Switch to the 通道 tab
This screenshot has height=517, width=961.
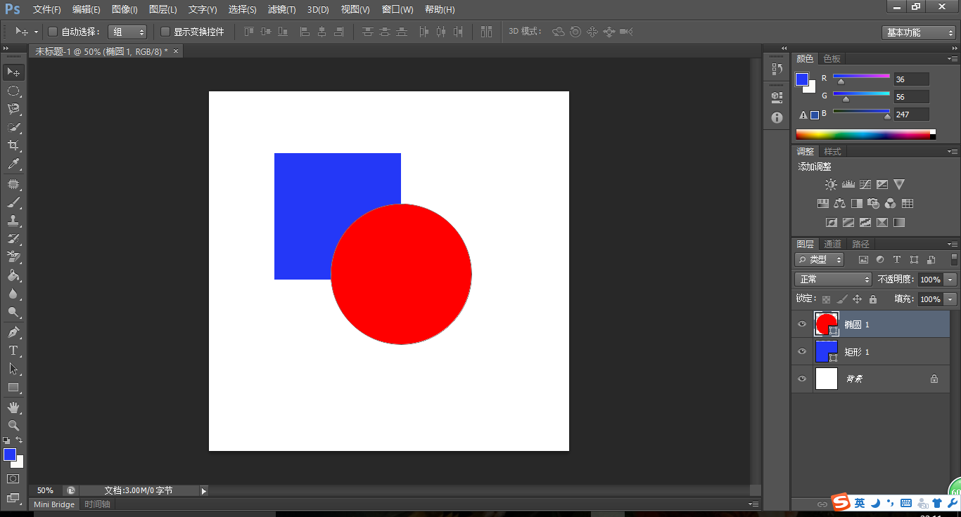pyautogui.click(x=832, y=244)
